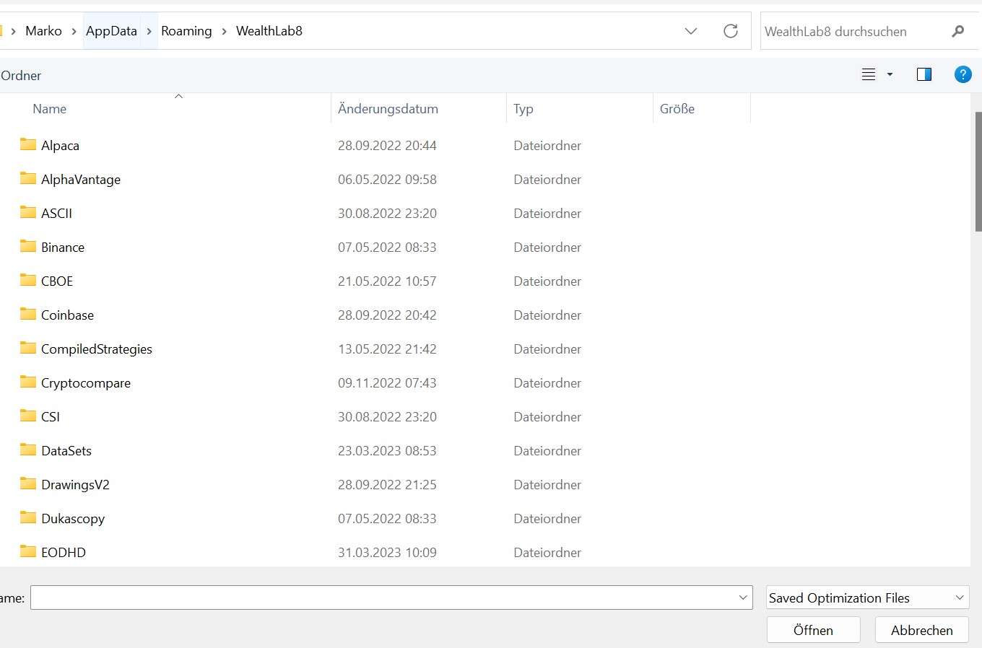Open view options dropdown arrow
Viewport: 982px width, 648px height.
(x=890, y=74)
